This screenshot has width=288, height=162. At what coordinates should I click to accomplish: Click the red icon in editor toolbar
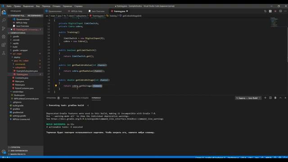pos(275,11)
